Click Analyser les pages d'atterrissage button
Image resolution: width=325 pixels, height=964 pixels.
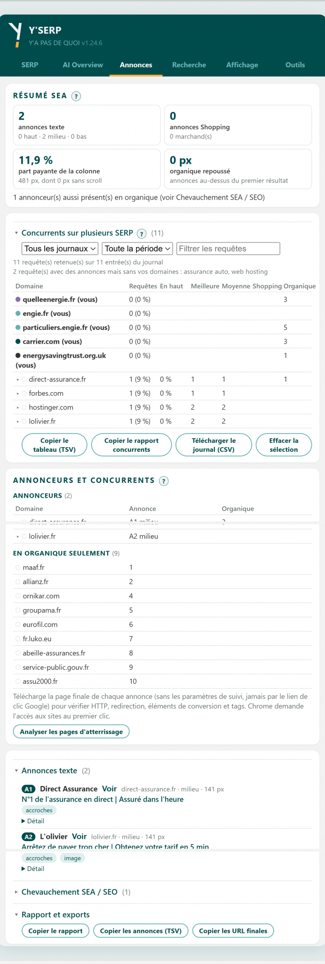point(71,732)
